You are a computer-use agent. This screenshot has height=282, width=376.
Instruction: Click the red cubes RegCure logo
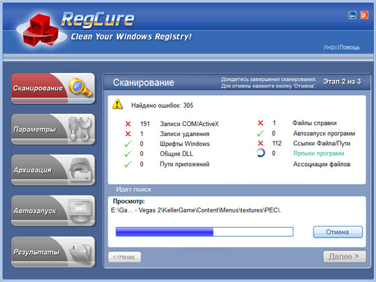click(41, 30)
